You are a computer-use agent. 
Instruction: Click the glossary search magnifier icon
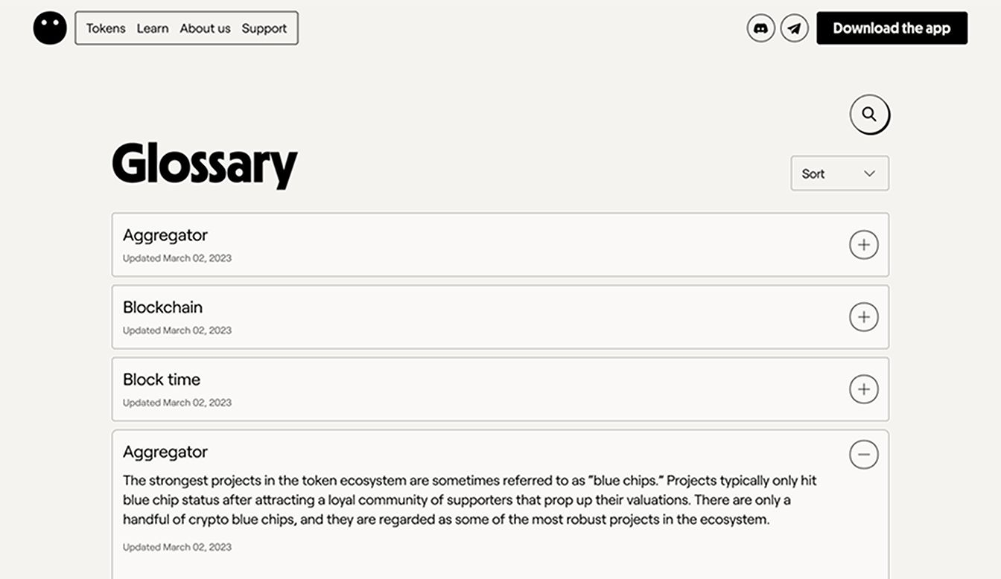(869, 115)
